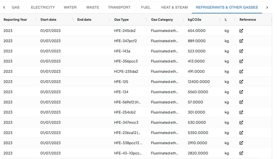Select the HFE-43-10pcc gas type cell
Image resolution: width=277 pixels, height=159 pixels.
128,153
